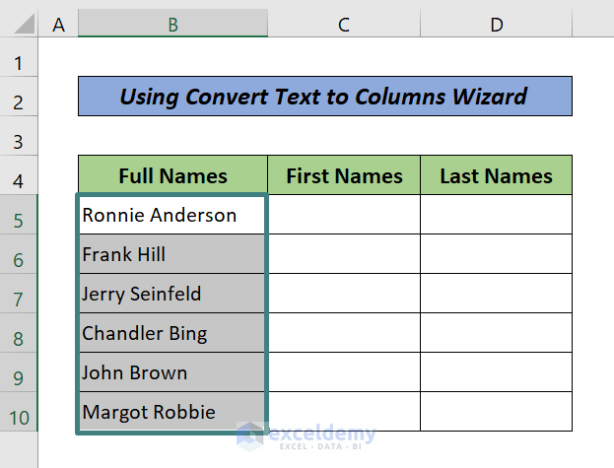Select row 5 header
This screenshot has width=614, height=468.
[x=19, y=215]
